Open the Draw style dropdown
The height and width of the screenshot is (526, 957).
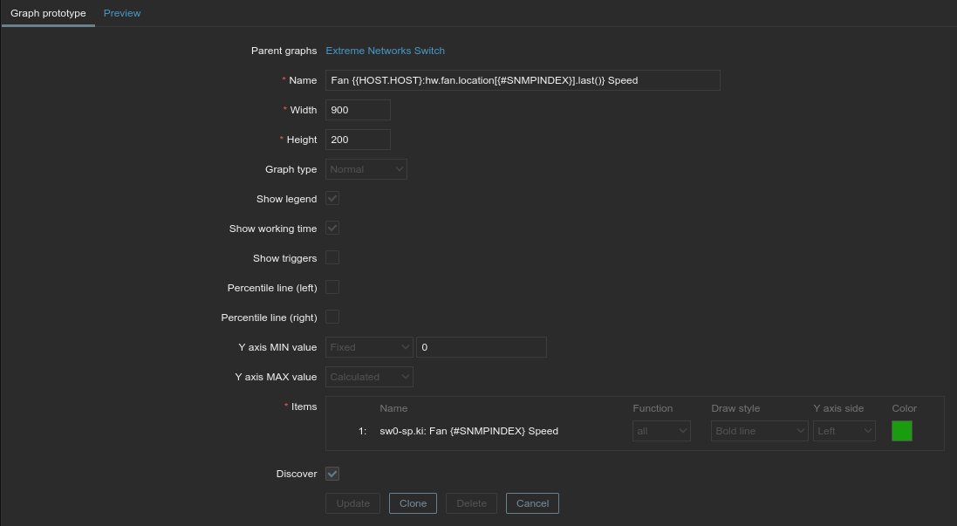[x=760, y=431]
